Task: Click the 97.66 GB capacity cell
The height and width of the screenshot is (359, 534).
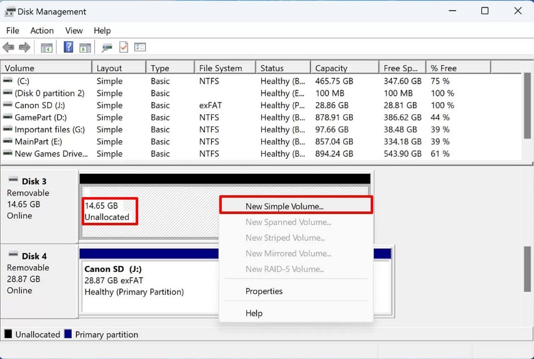Action: coord(332,130)
